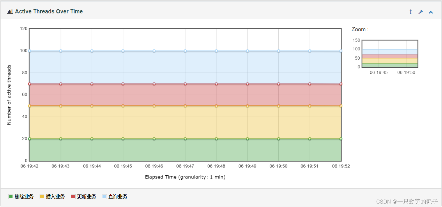Viewport: 442px width, 207px height.
Task: Click the red data point at 06 19:45
Action: pos(123,84)
